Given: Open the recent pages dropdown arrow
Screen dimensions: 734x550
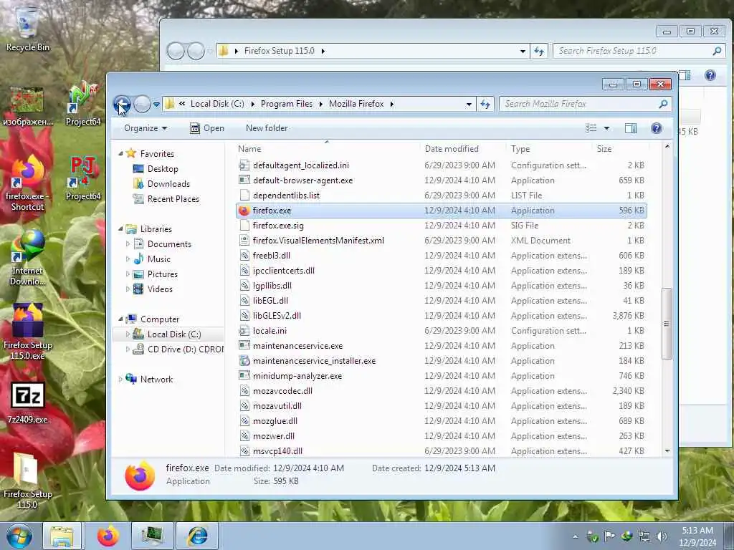Looking at the screenshot, I should tap(156, 105).
